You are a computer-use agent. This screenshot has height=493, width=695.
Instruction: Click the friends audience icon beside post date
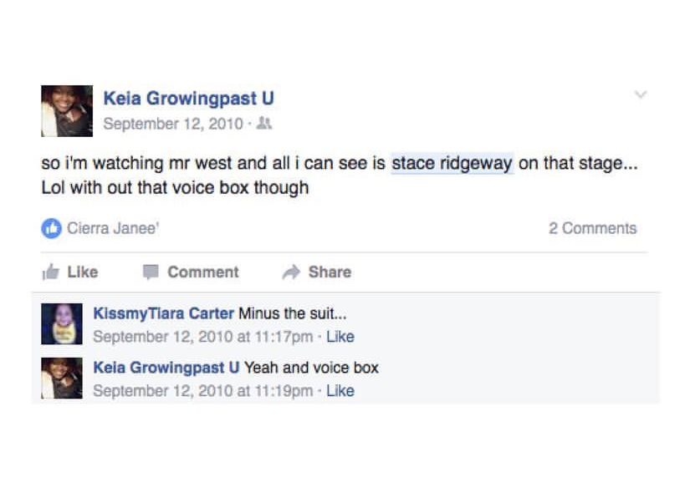264,124
